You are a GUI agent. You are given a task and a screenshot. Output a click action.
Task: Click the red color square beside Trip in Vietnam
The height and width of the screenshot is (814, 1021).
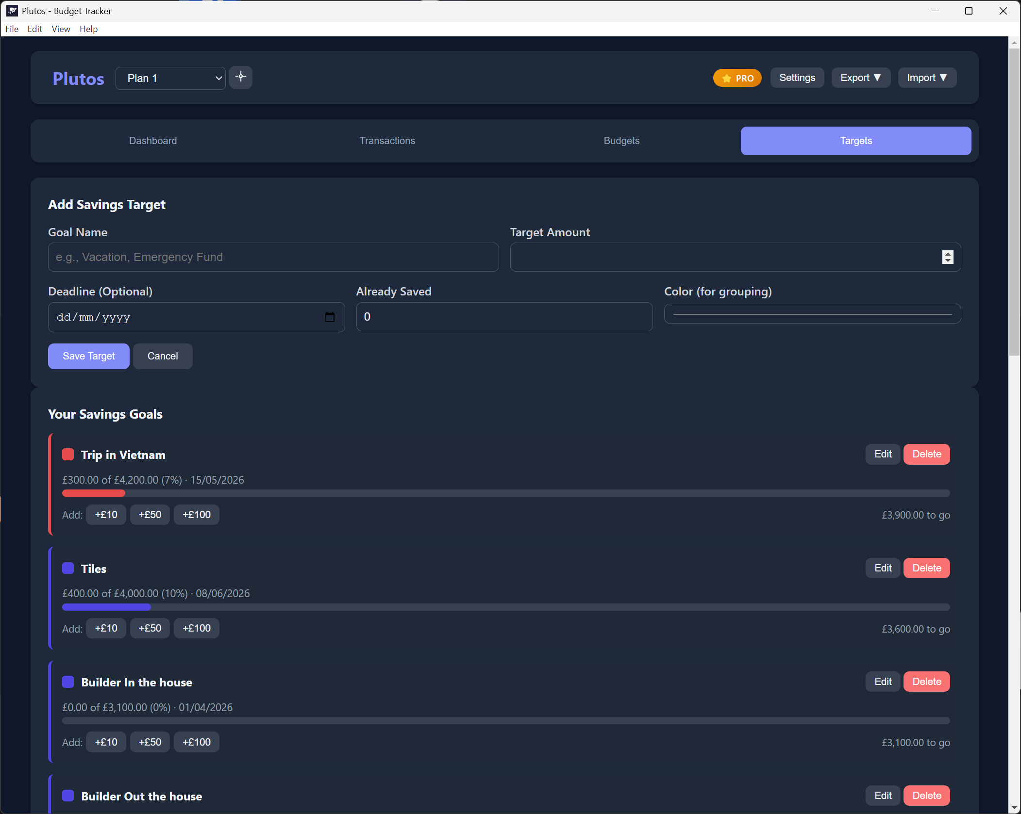(68, 455)
